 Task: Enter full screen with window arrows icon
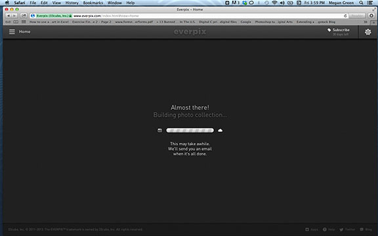point(374,9)
